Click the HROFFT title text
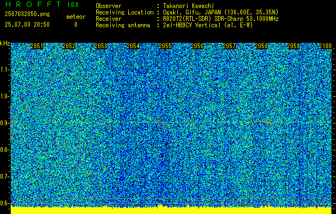 (33, 4)
